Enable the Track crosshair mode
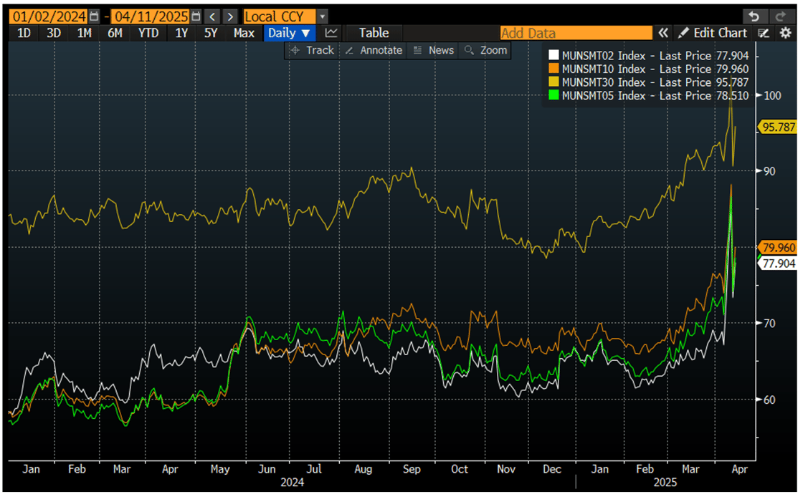This screenshot has height=502, width=803. tap(312, 50)
